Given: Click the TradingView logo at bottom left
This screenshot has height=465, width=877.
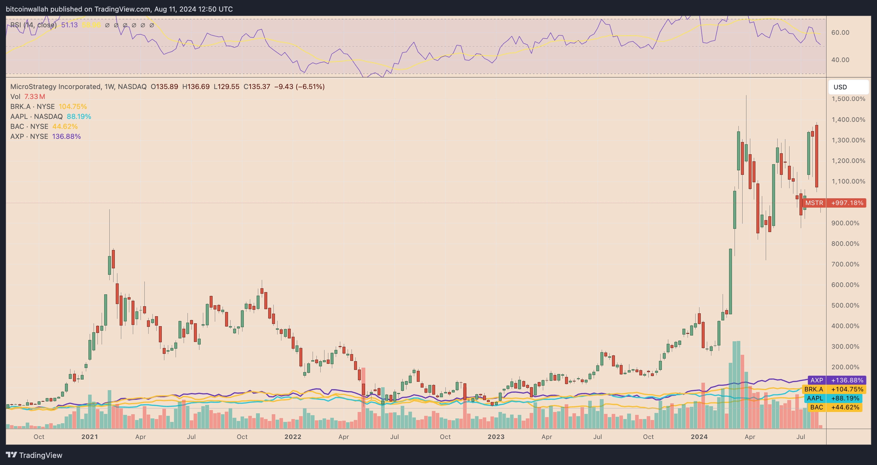Looking at the screenshot, I should click(x=34, y=455).
